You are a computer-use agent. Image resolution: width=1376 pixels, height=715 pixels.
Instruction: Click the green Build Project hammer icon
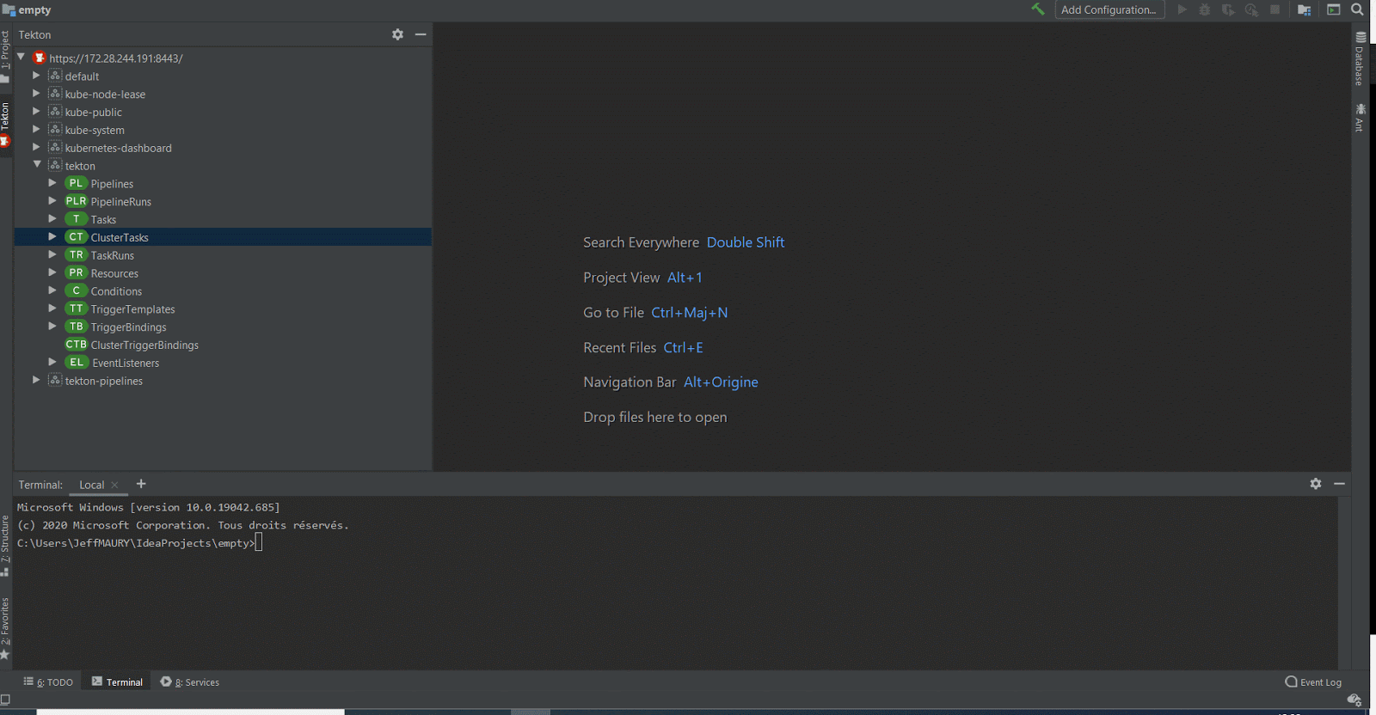click(1038, 9)
